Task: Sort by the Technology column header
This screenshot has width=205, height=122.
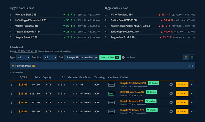Action: tap(100, 77)
